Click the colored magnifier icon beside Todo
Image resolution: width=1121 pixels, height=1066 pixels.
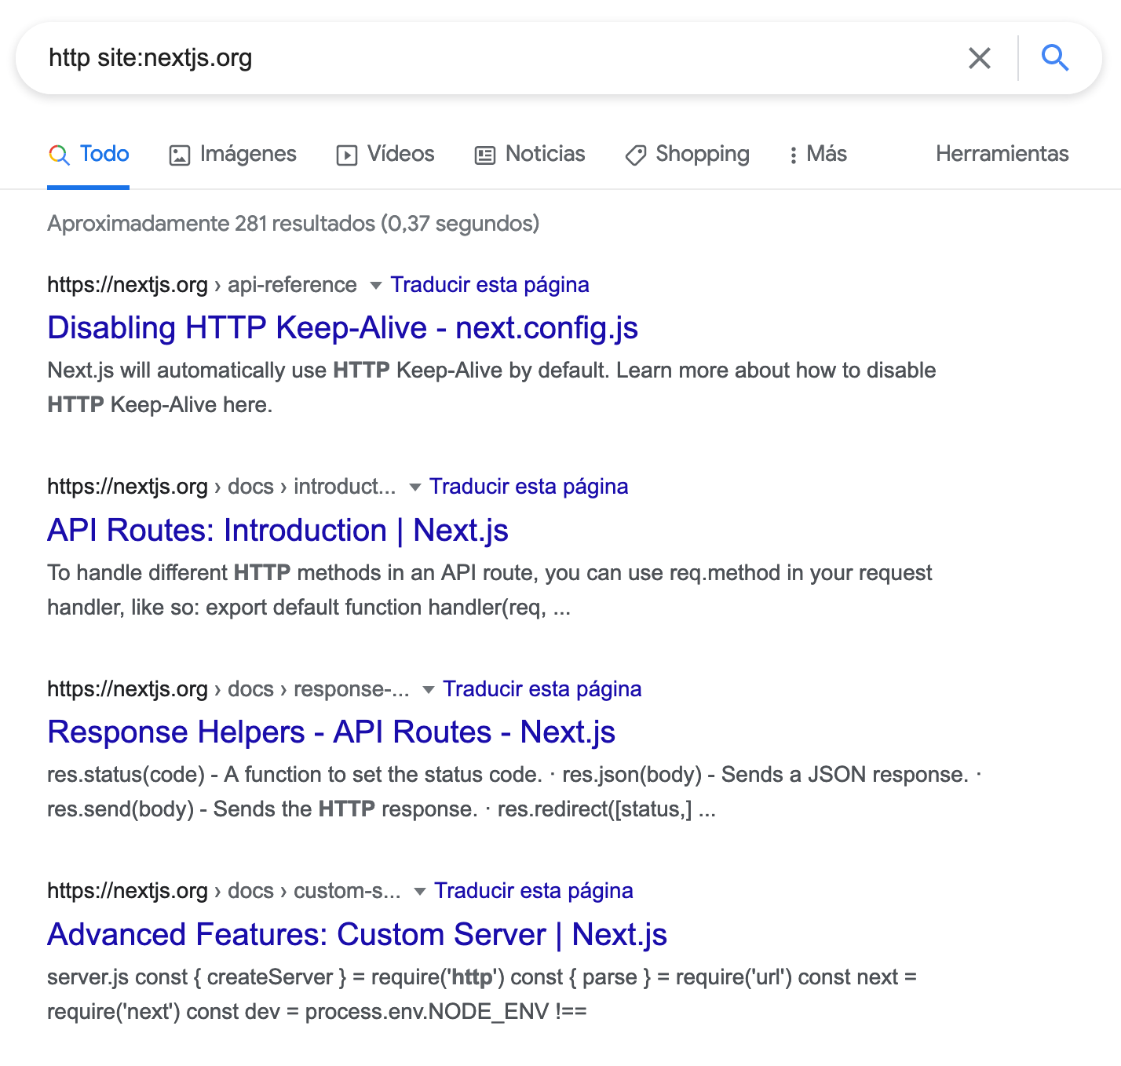(59, 155)
